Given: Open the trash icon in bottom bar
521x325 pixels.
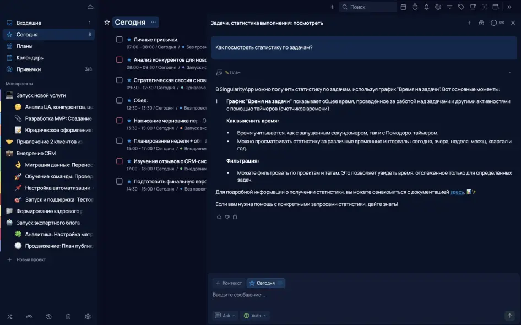Looking at the screenshot, I should click(x=68, y=317).
